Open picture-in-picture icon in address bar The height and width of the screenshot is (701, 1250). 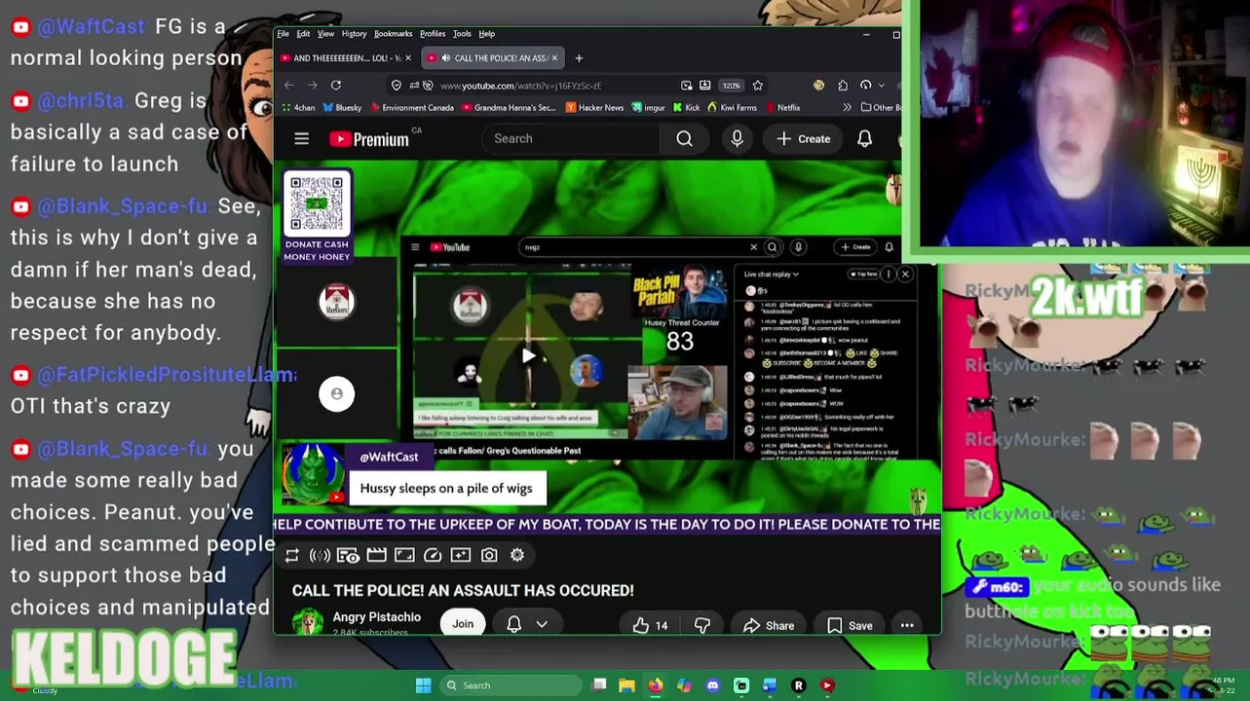687,86
